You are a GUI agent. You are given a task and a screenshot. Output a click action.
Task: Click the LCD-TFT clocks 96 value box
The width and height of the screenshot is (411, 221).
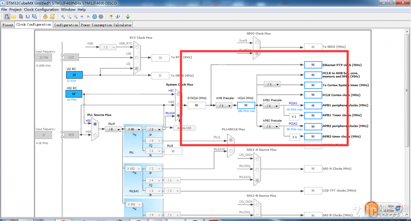(x=313, y=191)
